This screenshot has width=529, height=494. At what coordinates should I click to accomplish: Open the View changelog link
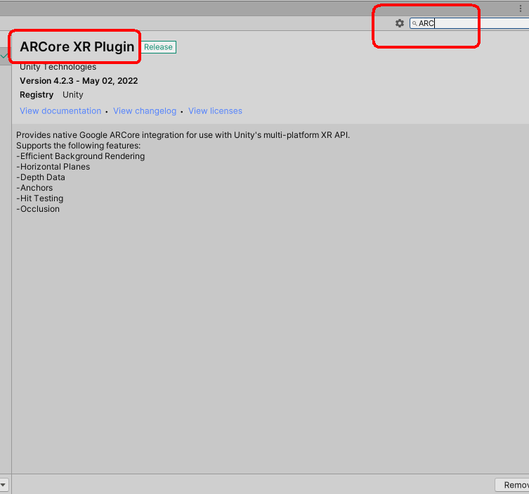[145, 110]
